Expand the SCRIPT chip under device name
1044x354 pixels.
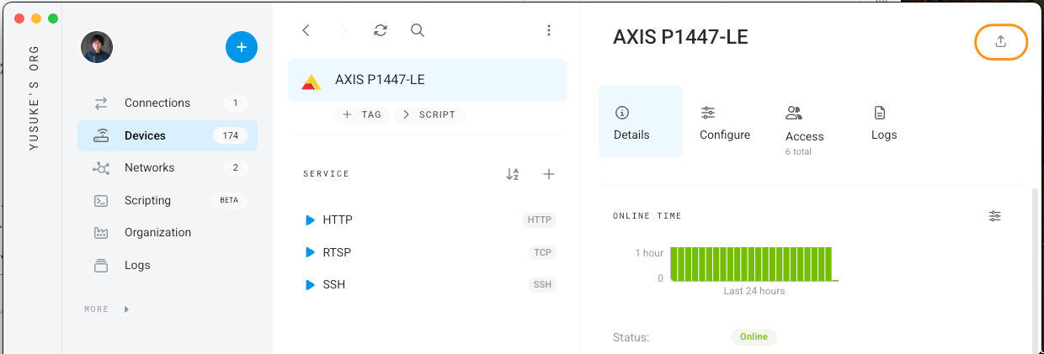point(429,114)
